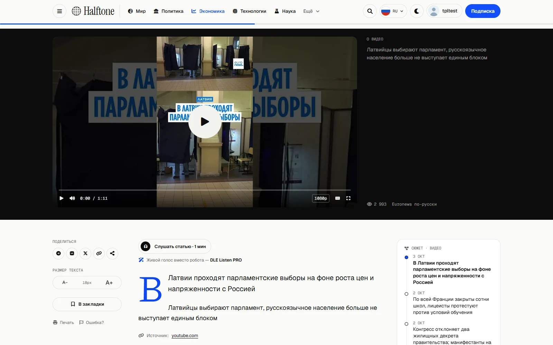Open the Экономика section
This screenshot has height=345, width=553.
click(208, 11)
